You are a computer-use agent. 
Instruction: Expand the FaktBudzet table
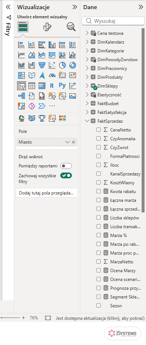tap(87, 103)
